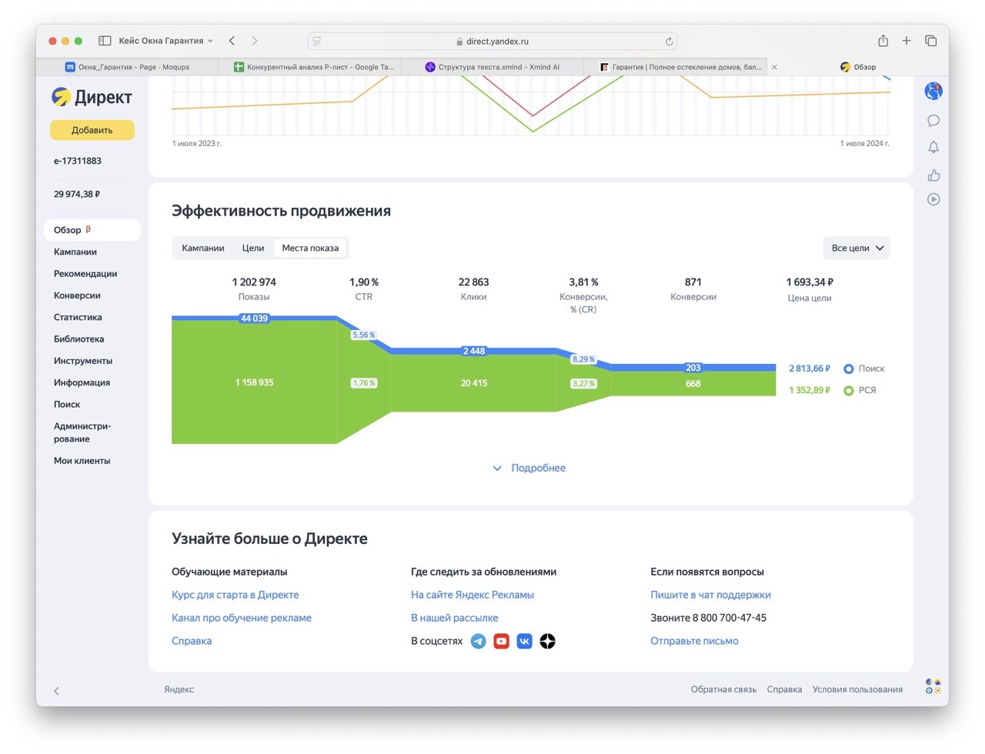Open the В нашей рассылке link
This screenshot has height=754, width=985.
[455, 618]
